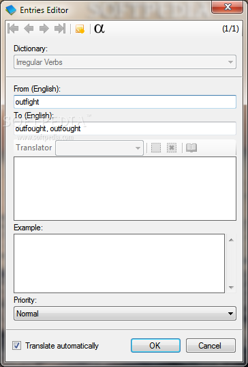Confirm with the OK button
The width and height of the screenshot is (248, 367).
click(x=155, y=345)
